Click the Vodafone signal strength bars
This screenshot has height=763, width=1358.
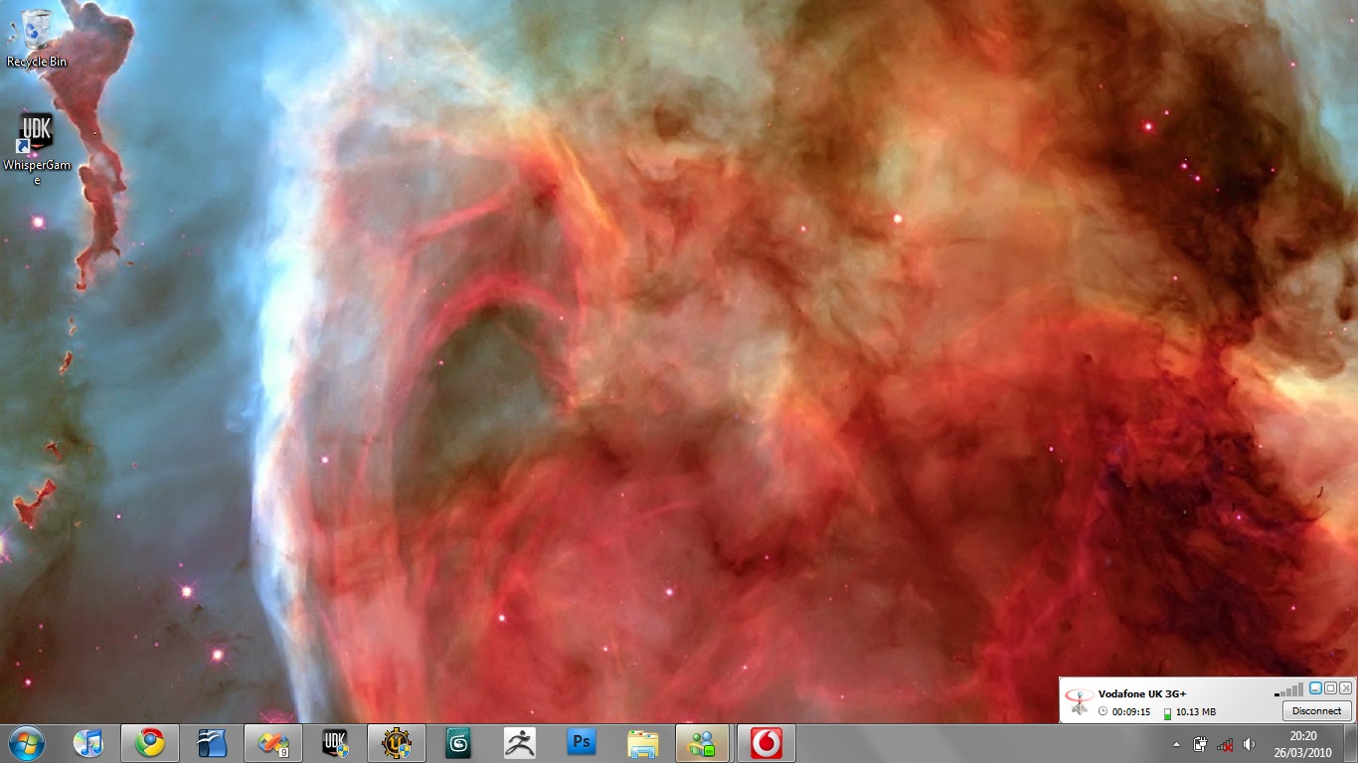tap(1288, 689)
